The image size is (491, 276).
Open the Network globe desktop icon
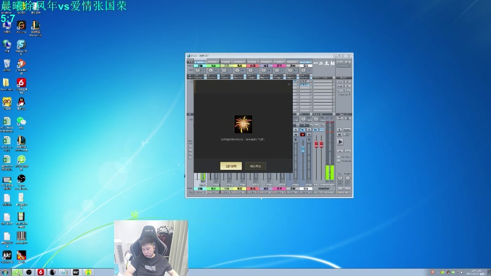[7, 45]
